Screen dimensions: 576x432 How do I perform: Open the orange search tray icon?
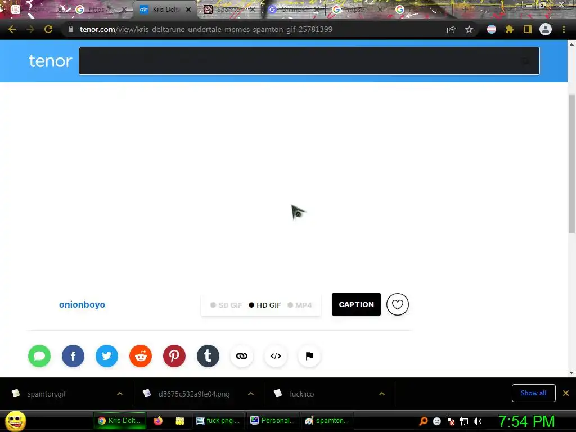click(x=424, y=421)
